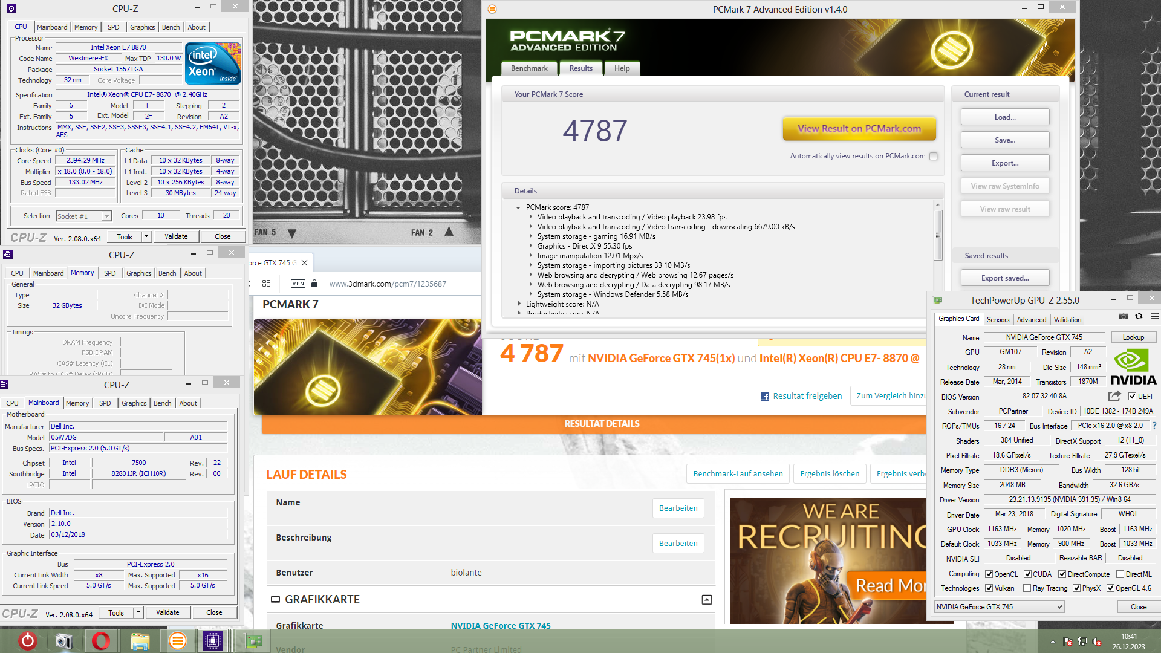Open a new browser tab with plus icon

tap(322, 262)
